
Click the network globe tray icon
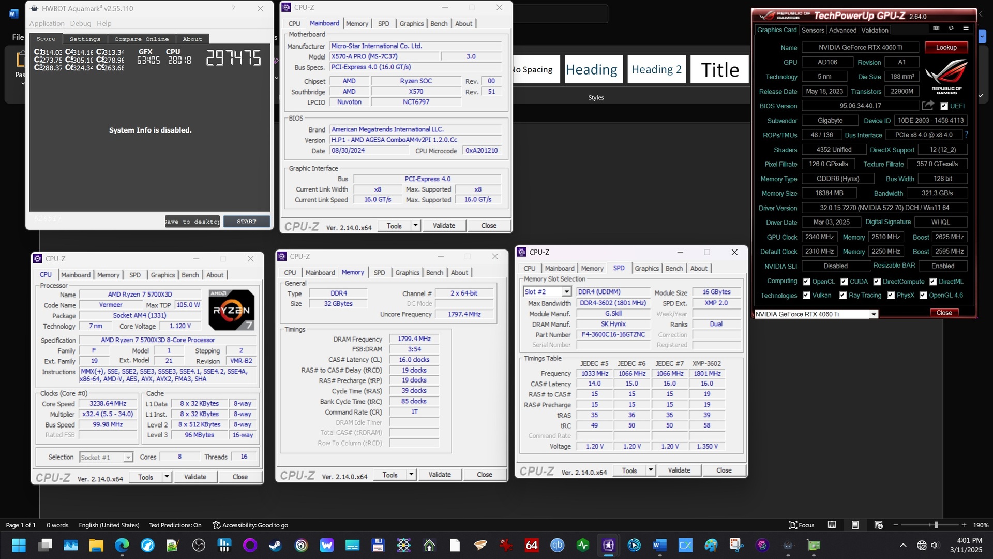tap(922, 545)
